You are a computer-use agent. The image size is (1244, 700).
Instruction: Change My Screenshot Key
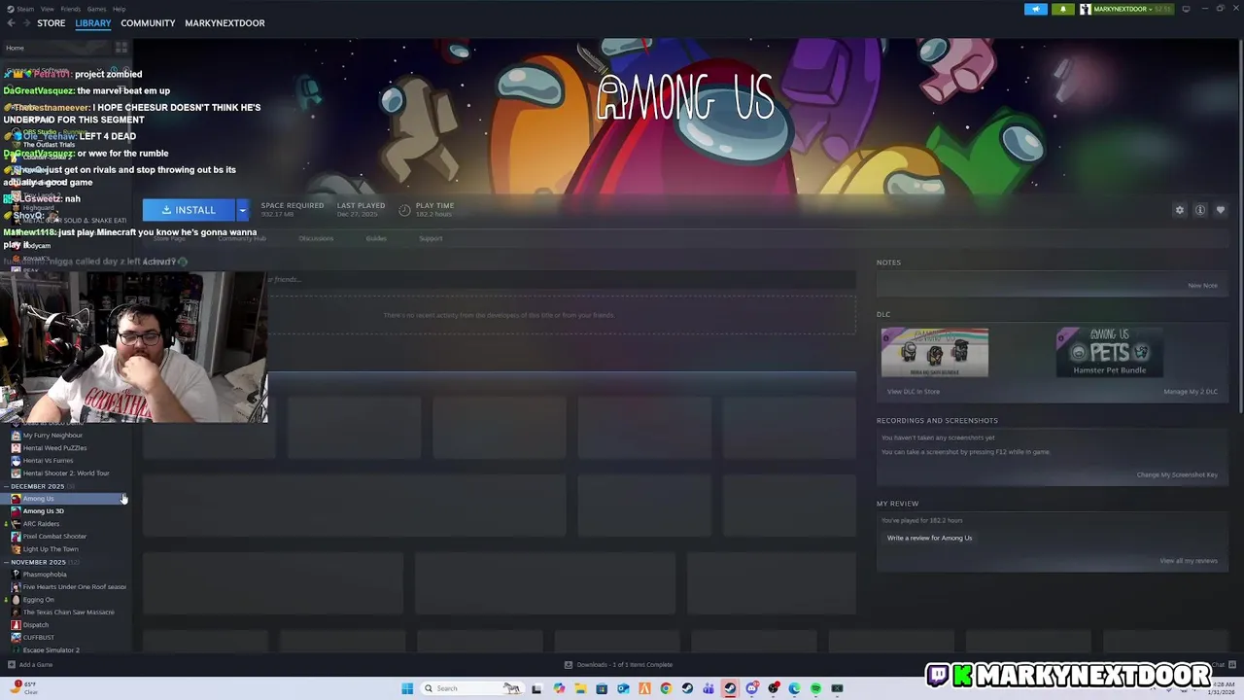[1177, 474]
